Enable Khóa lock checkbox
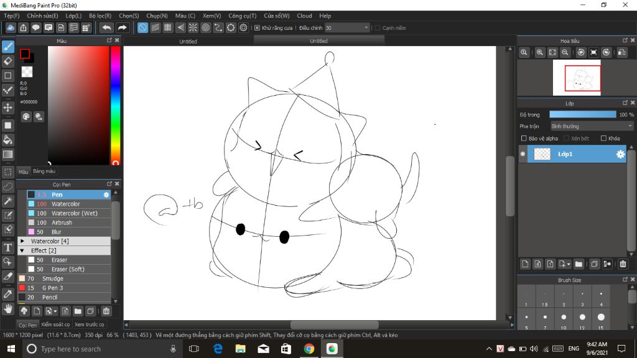 tap(603, 139)
